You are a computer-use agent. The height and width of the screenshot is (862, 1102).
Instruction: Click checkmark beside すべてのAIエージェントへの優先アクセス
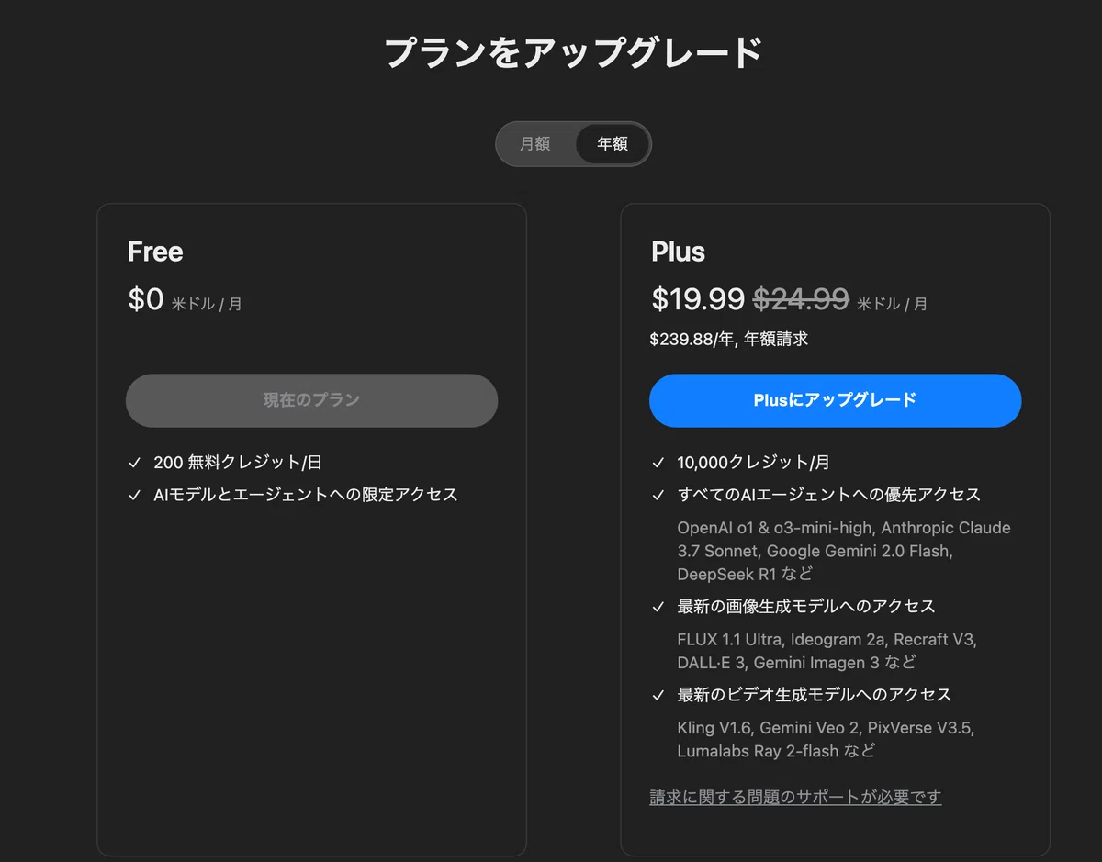pyautogui.click(x=658, y=495)
